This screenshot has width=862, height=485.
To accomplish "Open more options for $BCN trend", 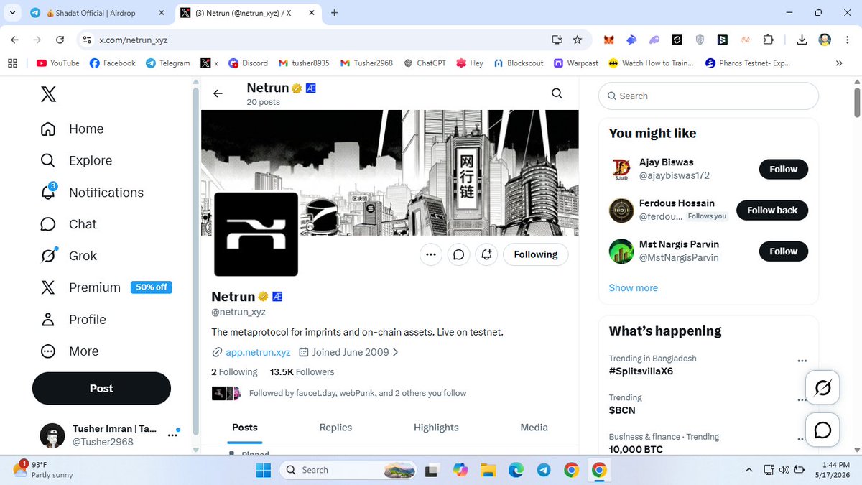I will coord(802,400).
